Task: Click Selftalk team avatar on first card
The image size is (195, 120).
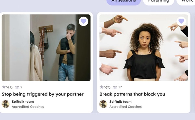Action: click(6, 104)
